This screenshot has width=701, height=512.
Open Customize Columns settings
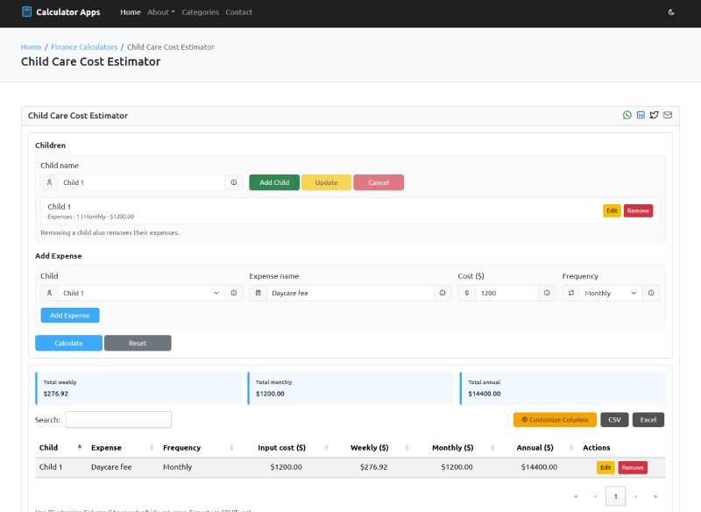(555, 420)
